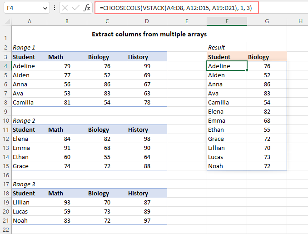
Task: Click 'Camilla' in the Result column
Action: click(227, 102)
